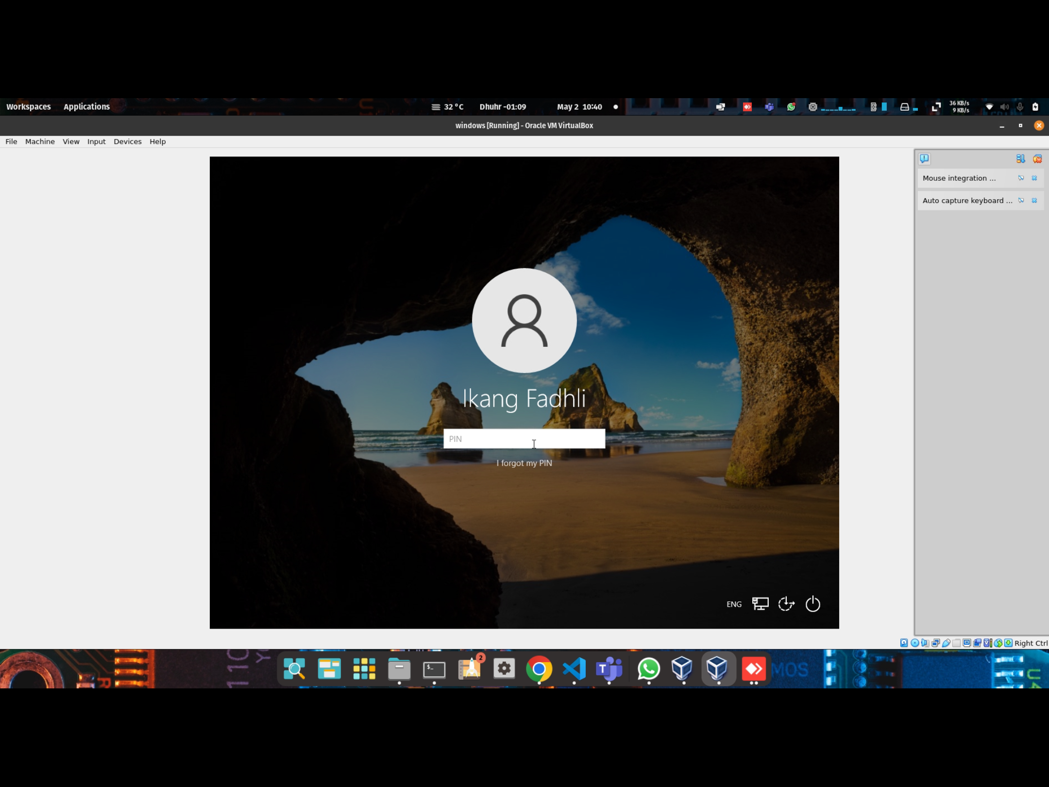Toggle the notification center bubble icon
1049x787 pixels.
pyautogui.click(x=924, y=159)
